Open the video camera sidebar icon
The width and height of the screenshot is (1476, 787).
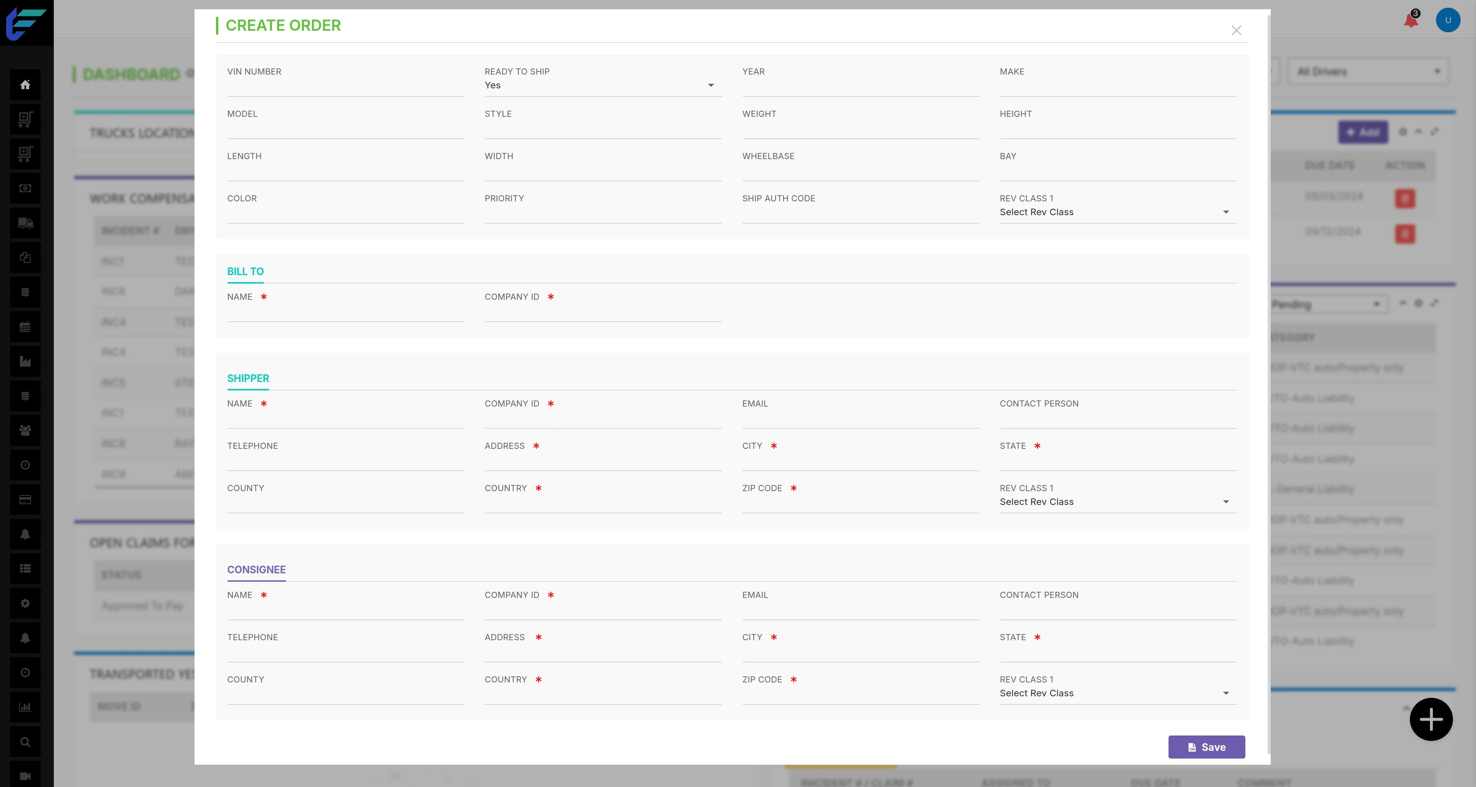tap(25, 776)
